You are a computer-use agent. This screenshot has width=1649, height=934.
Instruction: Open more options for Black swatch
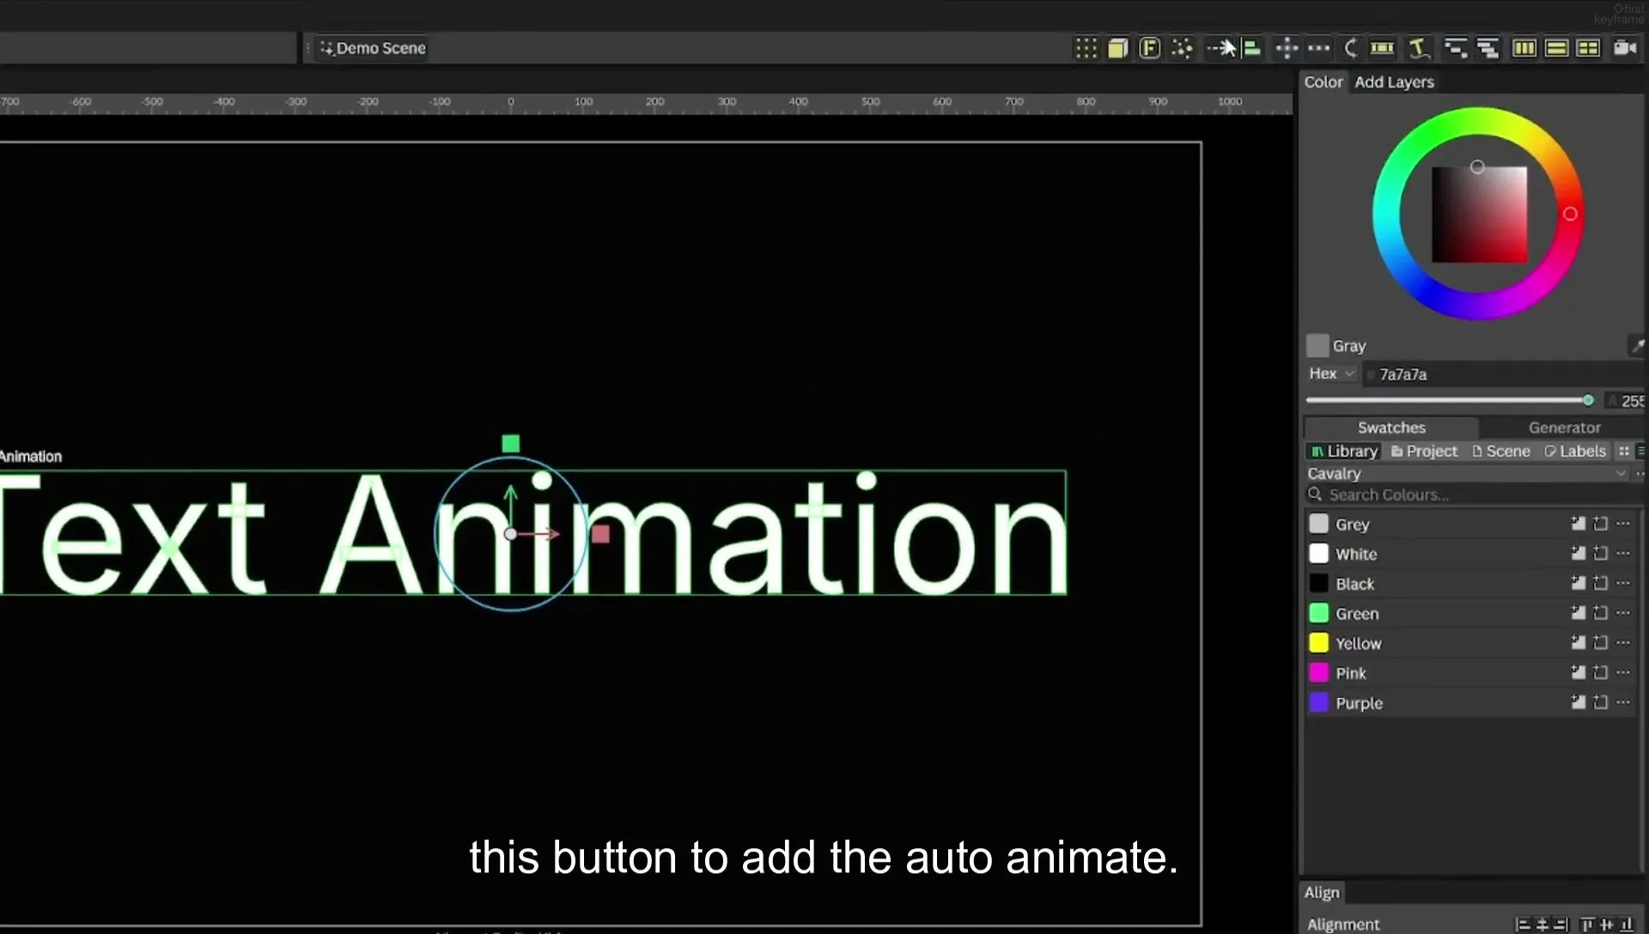(x=1623, y=583)
